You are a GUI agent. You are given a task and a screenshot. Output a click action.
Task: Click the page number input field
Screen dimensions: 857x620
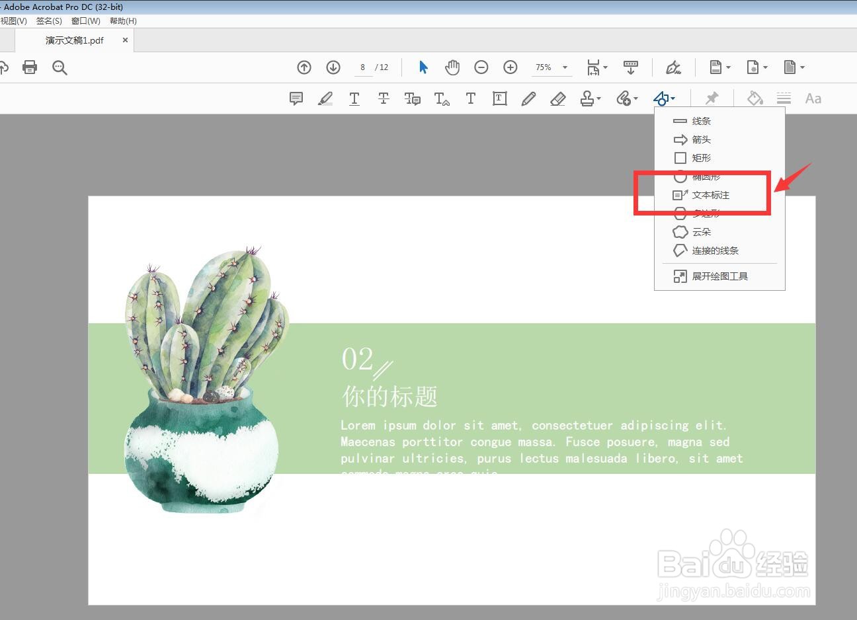(x=362, y=67)
